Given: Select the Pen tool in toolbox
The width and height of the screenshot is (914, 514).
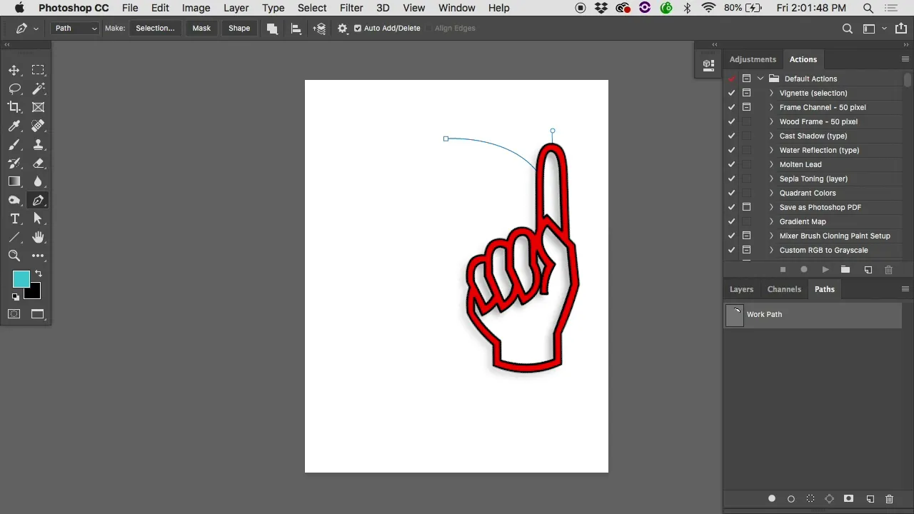Looking at the screenshot, I should coord(38,200).
